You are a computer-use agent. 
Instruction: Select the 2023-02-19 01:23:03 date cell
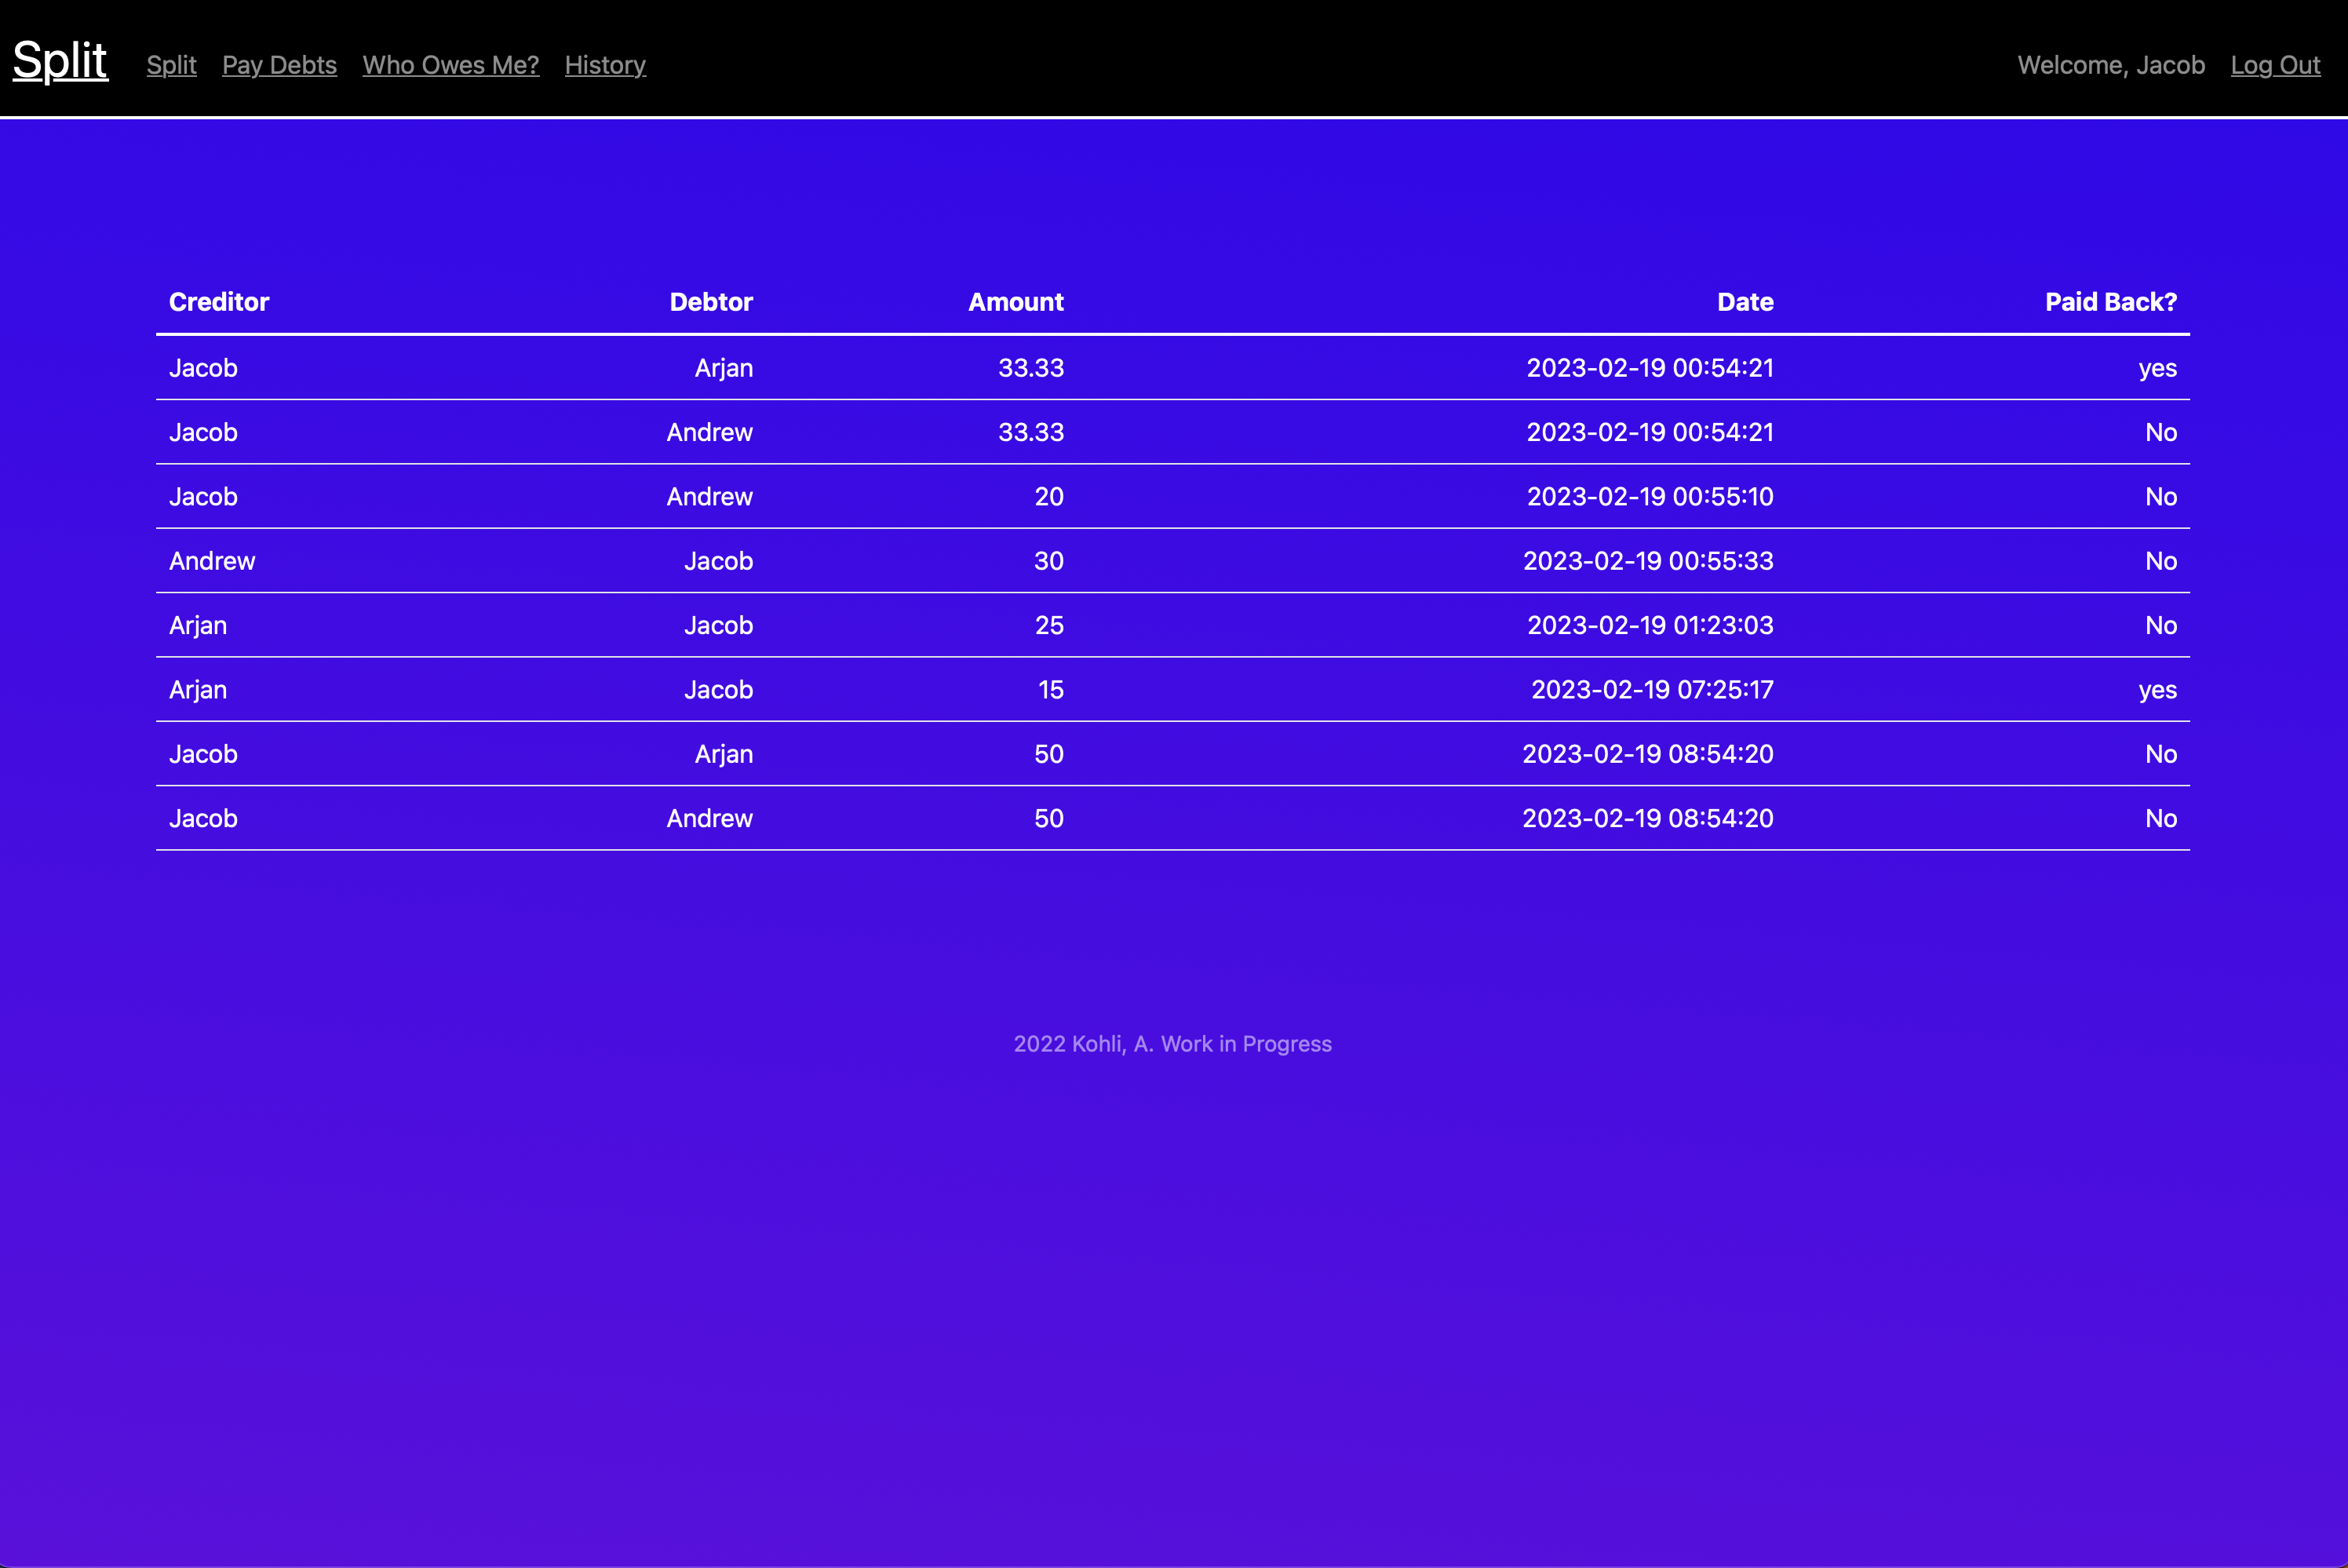click(1649, 626)
